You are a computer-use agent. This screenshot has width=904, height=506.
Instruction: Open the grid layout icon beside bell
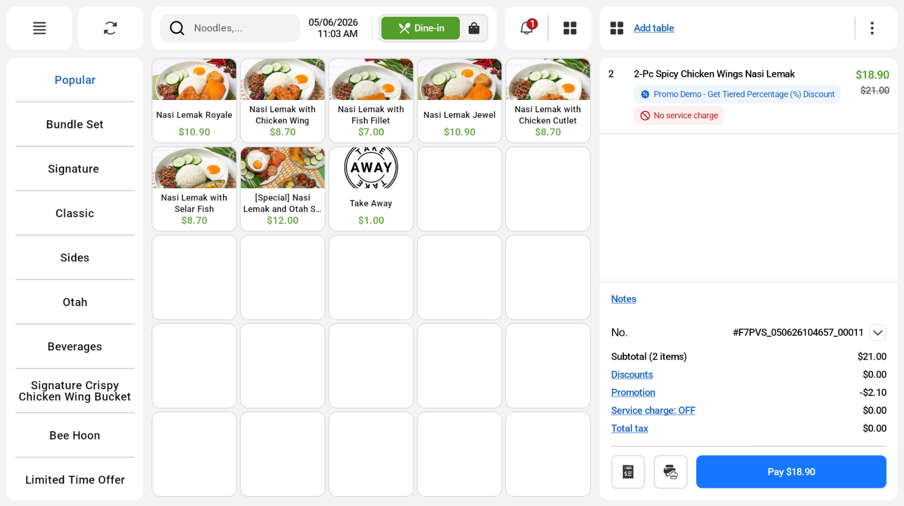(x=570, y=28)
